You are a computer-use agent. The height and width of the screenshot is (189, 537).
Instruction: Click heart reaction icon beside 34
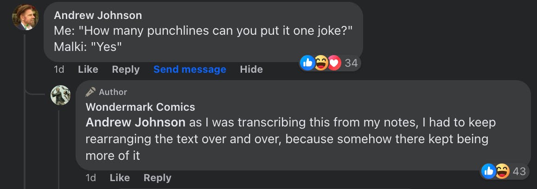point(334,63)
